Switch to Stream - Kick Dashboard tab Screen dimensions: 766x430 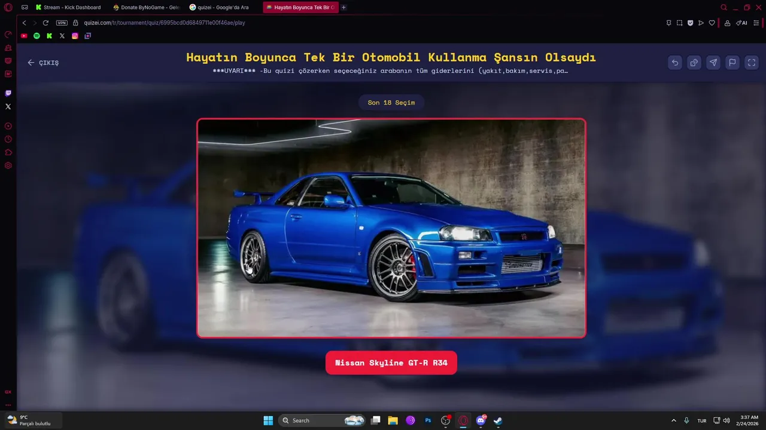68,7
